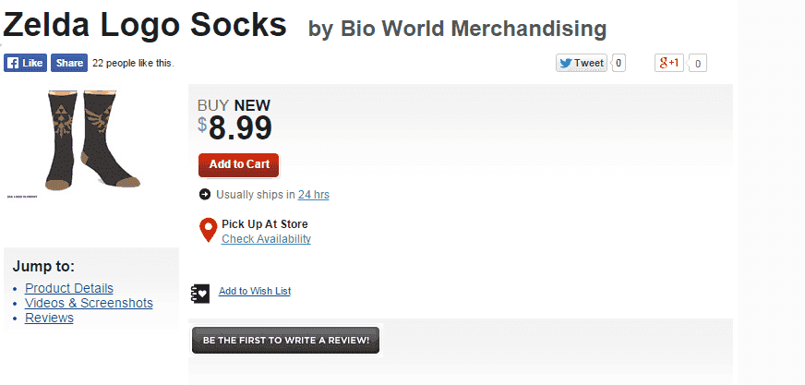Add the Zelda socks to cart
The width and height of the screenshot is (805, 385).
(x=239, y=164)
